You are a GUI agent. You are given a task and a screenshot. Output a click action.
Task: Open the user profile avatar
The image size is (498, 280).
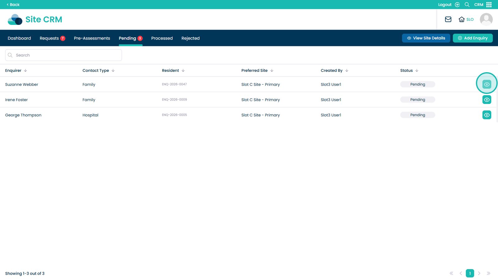click(x=486, y=19)
